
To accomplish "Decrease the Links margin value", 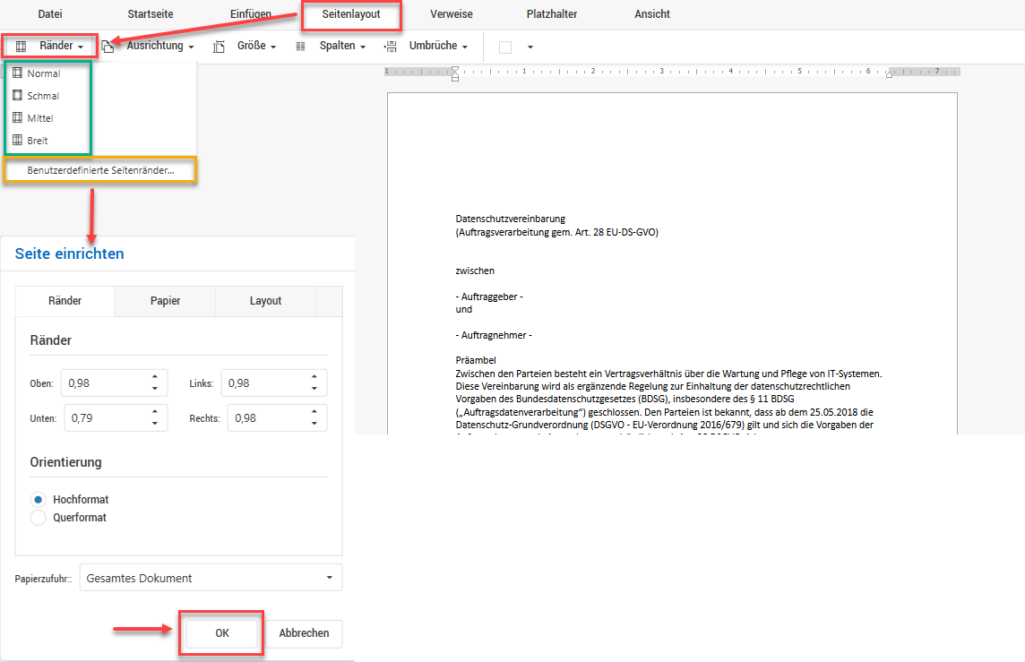I will [314, 389].
